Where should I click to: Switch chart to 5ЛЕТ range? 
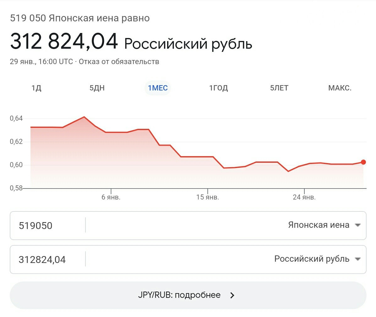pyautogui.click(x=279, y=88)
